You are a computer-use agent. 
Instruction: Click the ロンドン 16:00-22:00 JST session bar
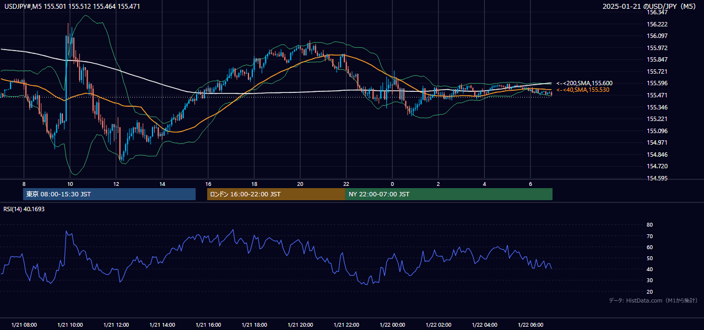pyautogui.click(x=276, y=194)
